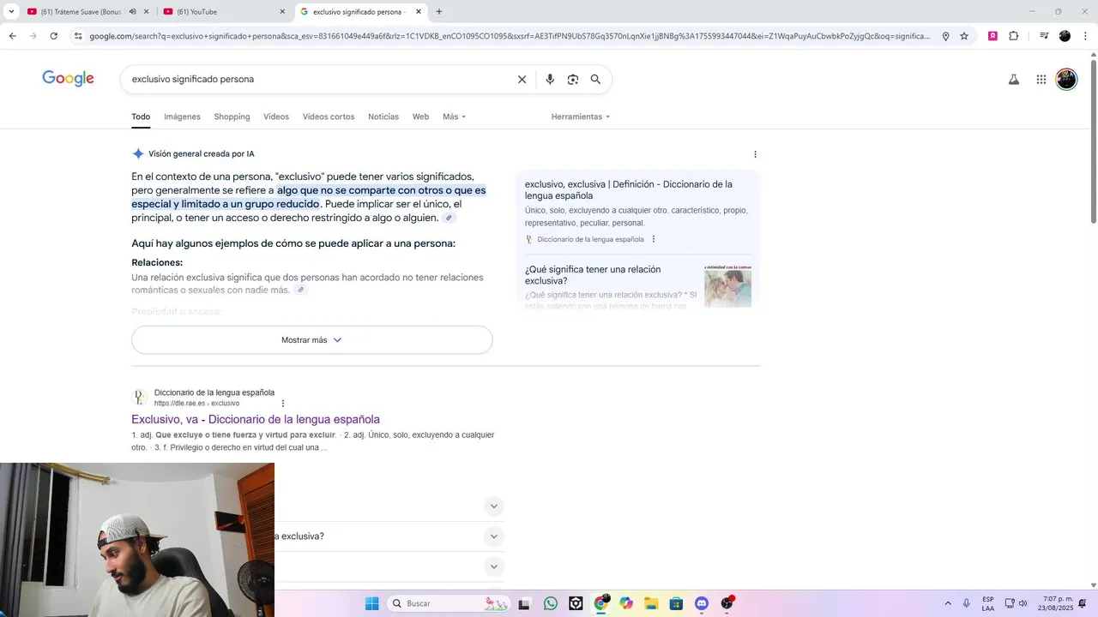Screen dimensions: 1098x617
Task: Switch to the 'Videos cortos' tab
Action: pyautogui.click(x=329, y=117)
